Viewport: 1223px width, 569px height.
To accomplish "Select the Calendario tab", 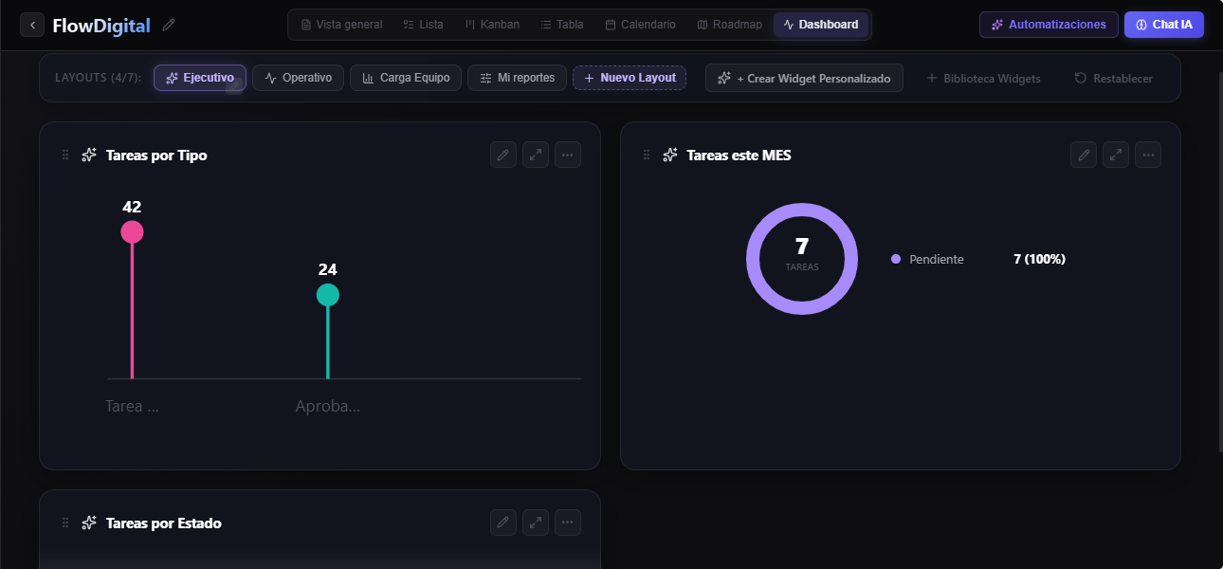I will pyautogui.click(x=641, y=25).
